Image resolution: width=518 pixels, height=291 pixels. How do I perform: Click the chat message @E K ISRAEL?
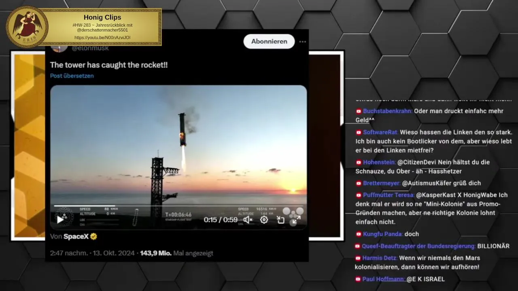426,279
